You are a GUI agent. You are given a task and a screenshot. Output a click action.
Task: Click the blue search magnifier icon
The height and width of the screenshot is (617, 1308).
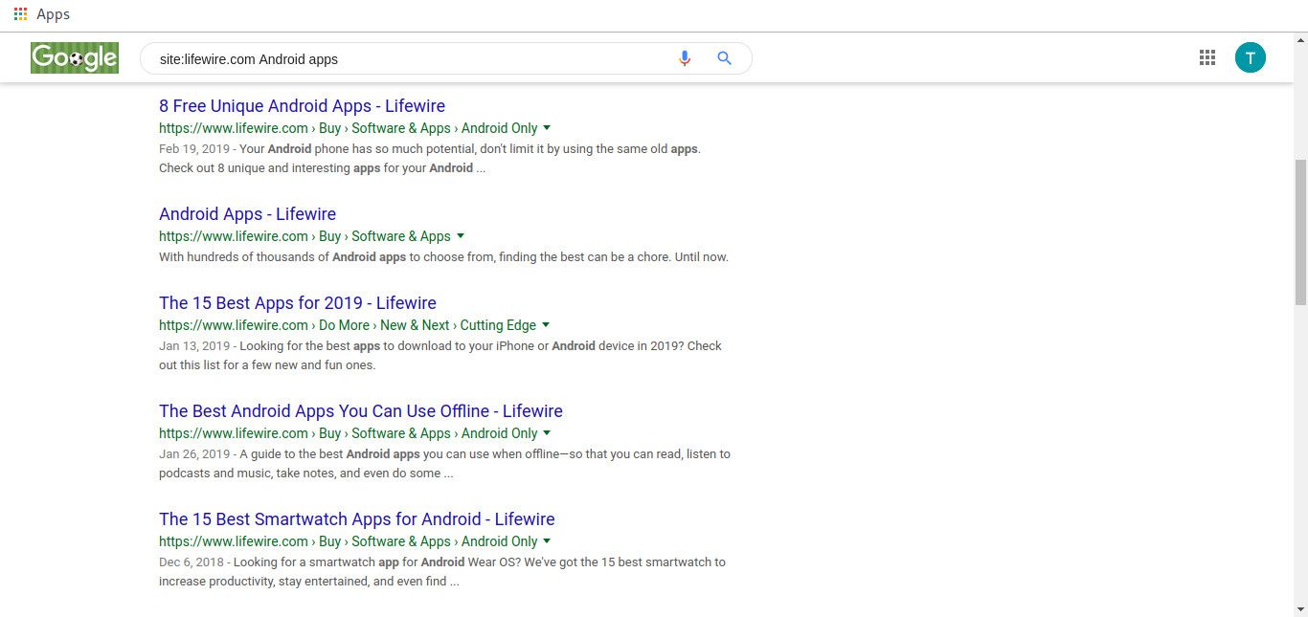pyautogui.click(x=724, y=58)
